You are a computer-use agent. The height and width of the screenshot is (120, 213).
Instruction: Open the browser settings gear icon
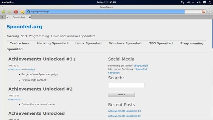(209, 12)
